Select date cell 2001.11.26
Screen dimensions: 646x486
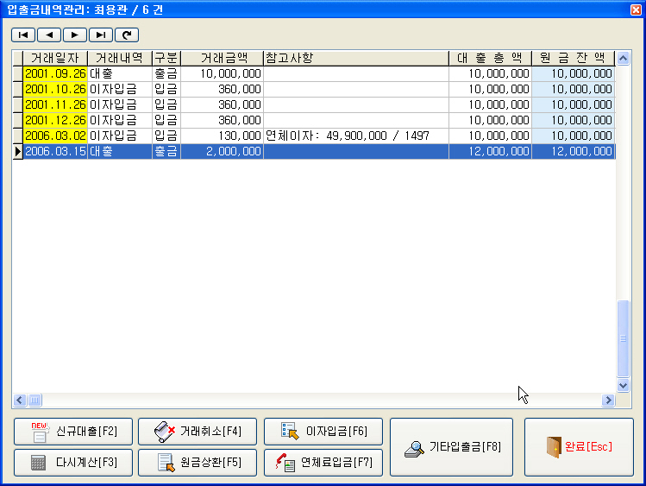[55, 105]
